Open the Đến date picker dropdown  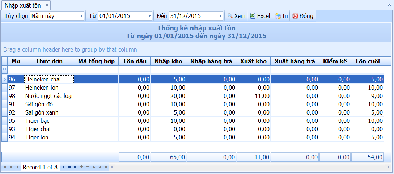[x=221, y=16]
